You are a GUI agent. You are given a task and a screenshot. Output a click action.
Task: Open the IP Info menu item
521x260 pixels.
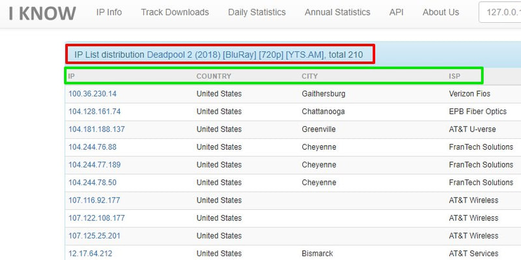point(109,12)
